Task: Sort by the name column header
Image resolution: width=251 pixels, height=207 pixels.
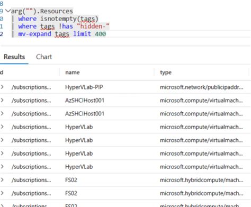Action: point(73,73)
